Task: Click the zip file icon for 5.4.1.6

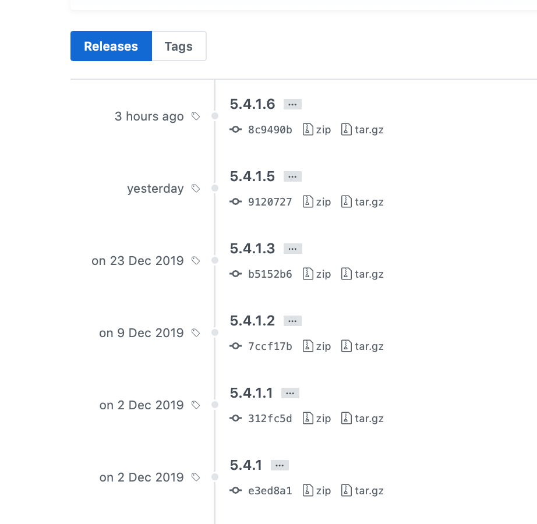Action: [308, 129]
